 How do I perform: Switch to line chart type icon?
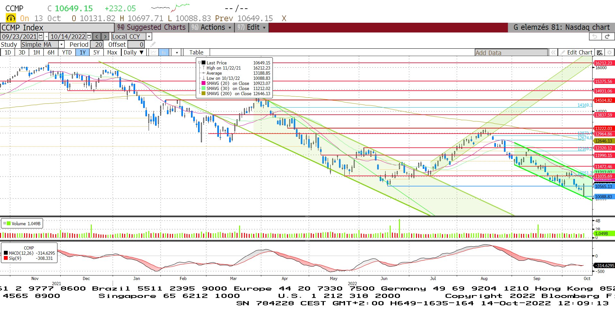coord(154,53)
